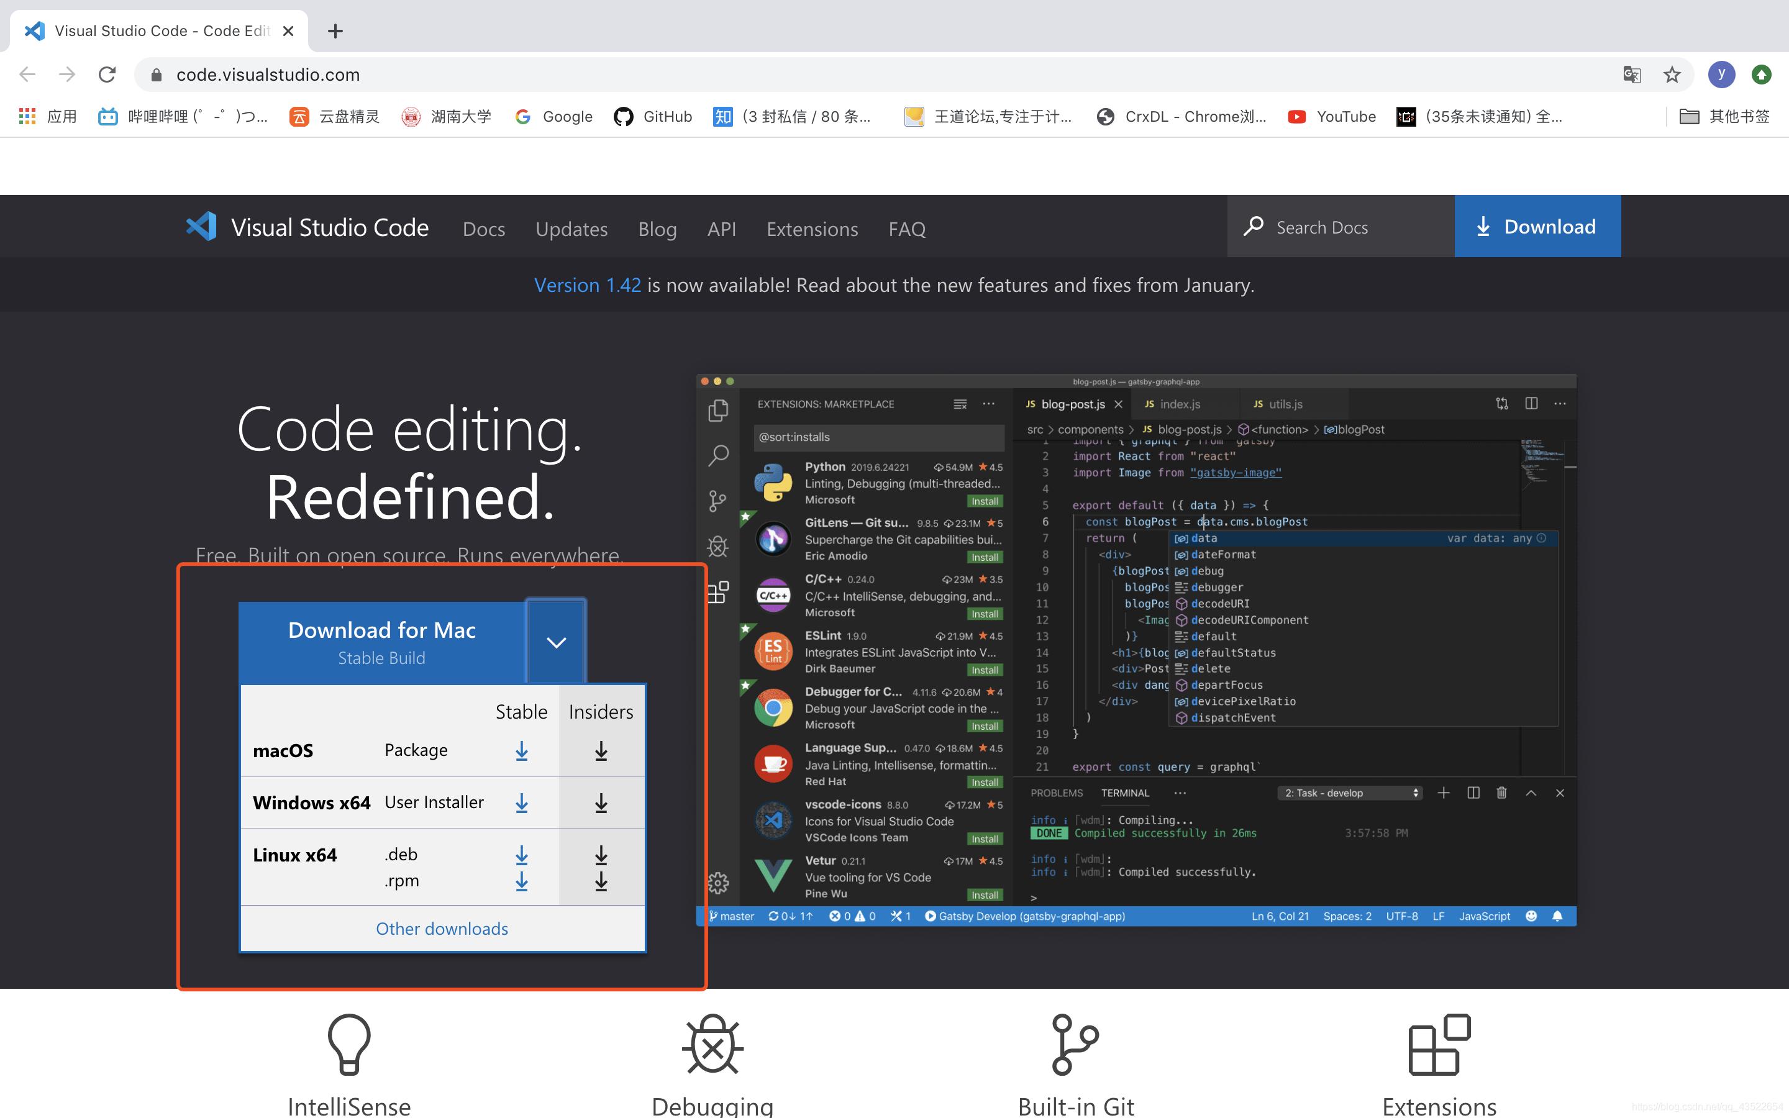Open the Version 1.42 link
Image resolution: width=1789 pixels, height=1118 pixels.
coord(587,286)
